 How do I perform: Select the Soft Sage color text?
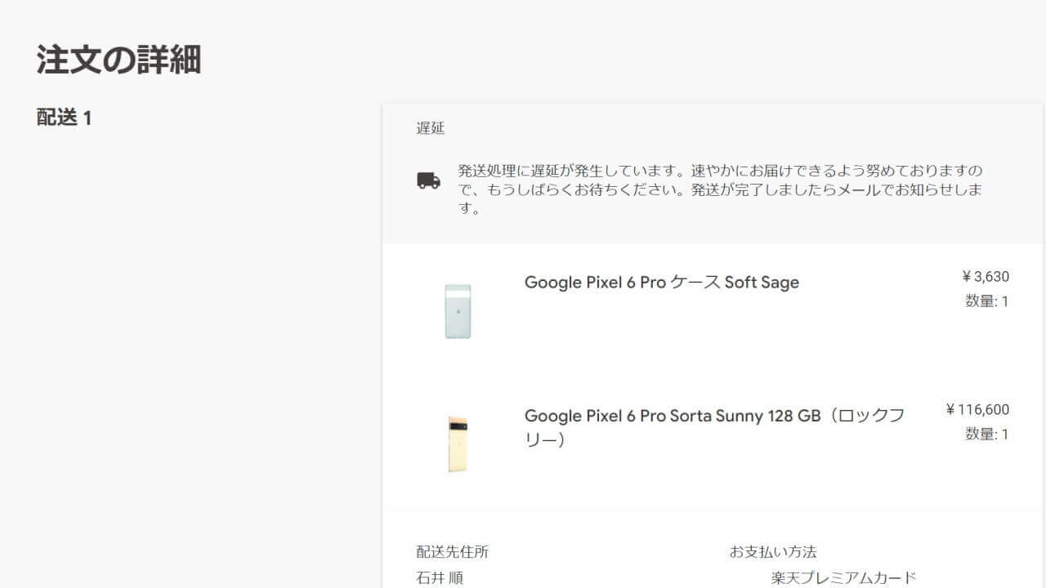762,283
